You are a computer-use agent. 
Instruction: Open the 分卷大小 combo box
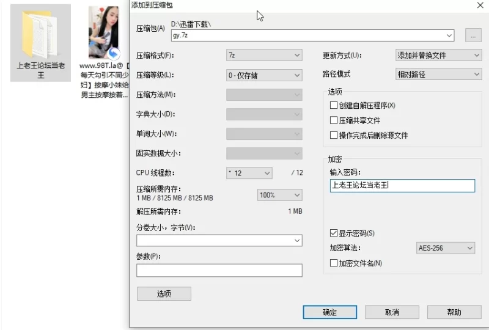point(219,241)
